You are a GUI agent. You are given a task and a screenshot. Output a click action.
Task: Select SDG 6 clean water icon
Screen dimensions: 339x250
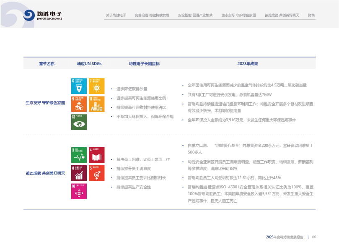pyautogui.click(x=79, y=86)
